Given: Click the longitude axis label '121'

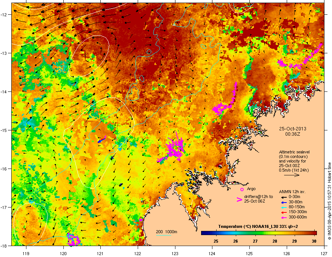Looking at the screenshot, I should coord(100,253).
